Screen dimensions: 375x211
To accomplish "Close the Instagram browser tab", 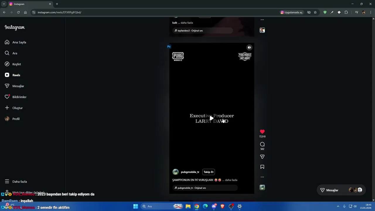I will coord(50,4).
